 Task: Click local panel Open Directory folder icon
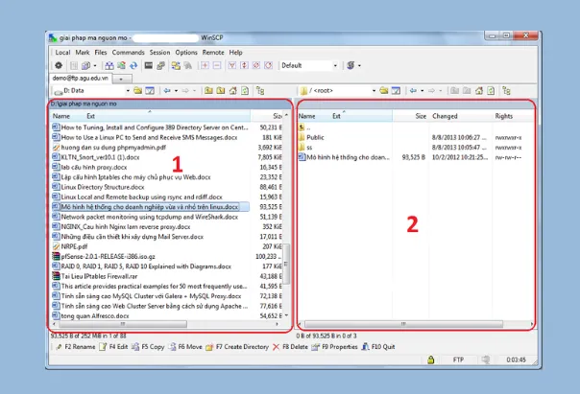137,90
